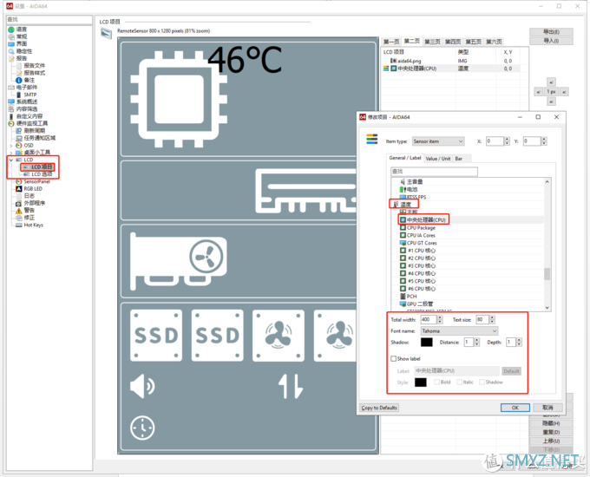Select #1 CPU 核心 sensor

coord(422,251)
